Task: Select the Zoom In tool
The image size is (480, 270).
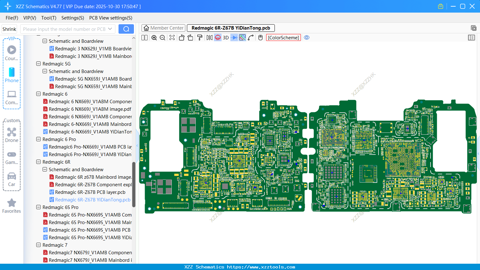Action: pyautogui.click(x=154, y=37)
